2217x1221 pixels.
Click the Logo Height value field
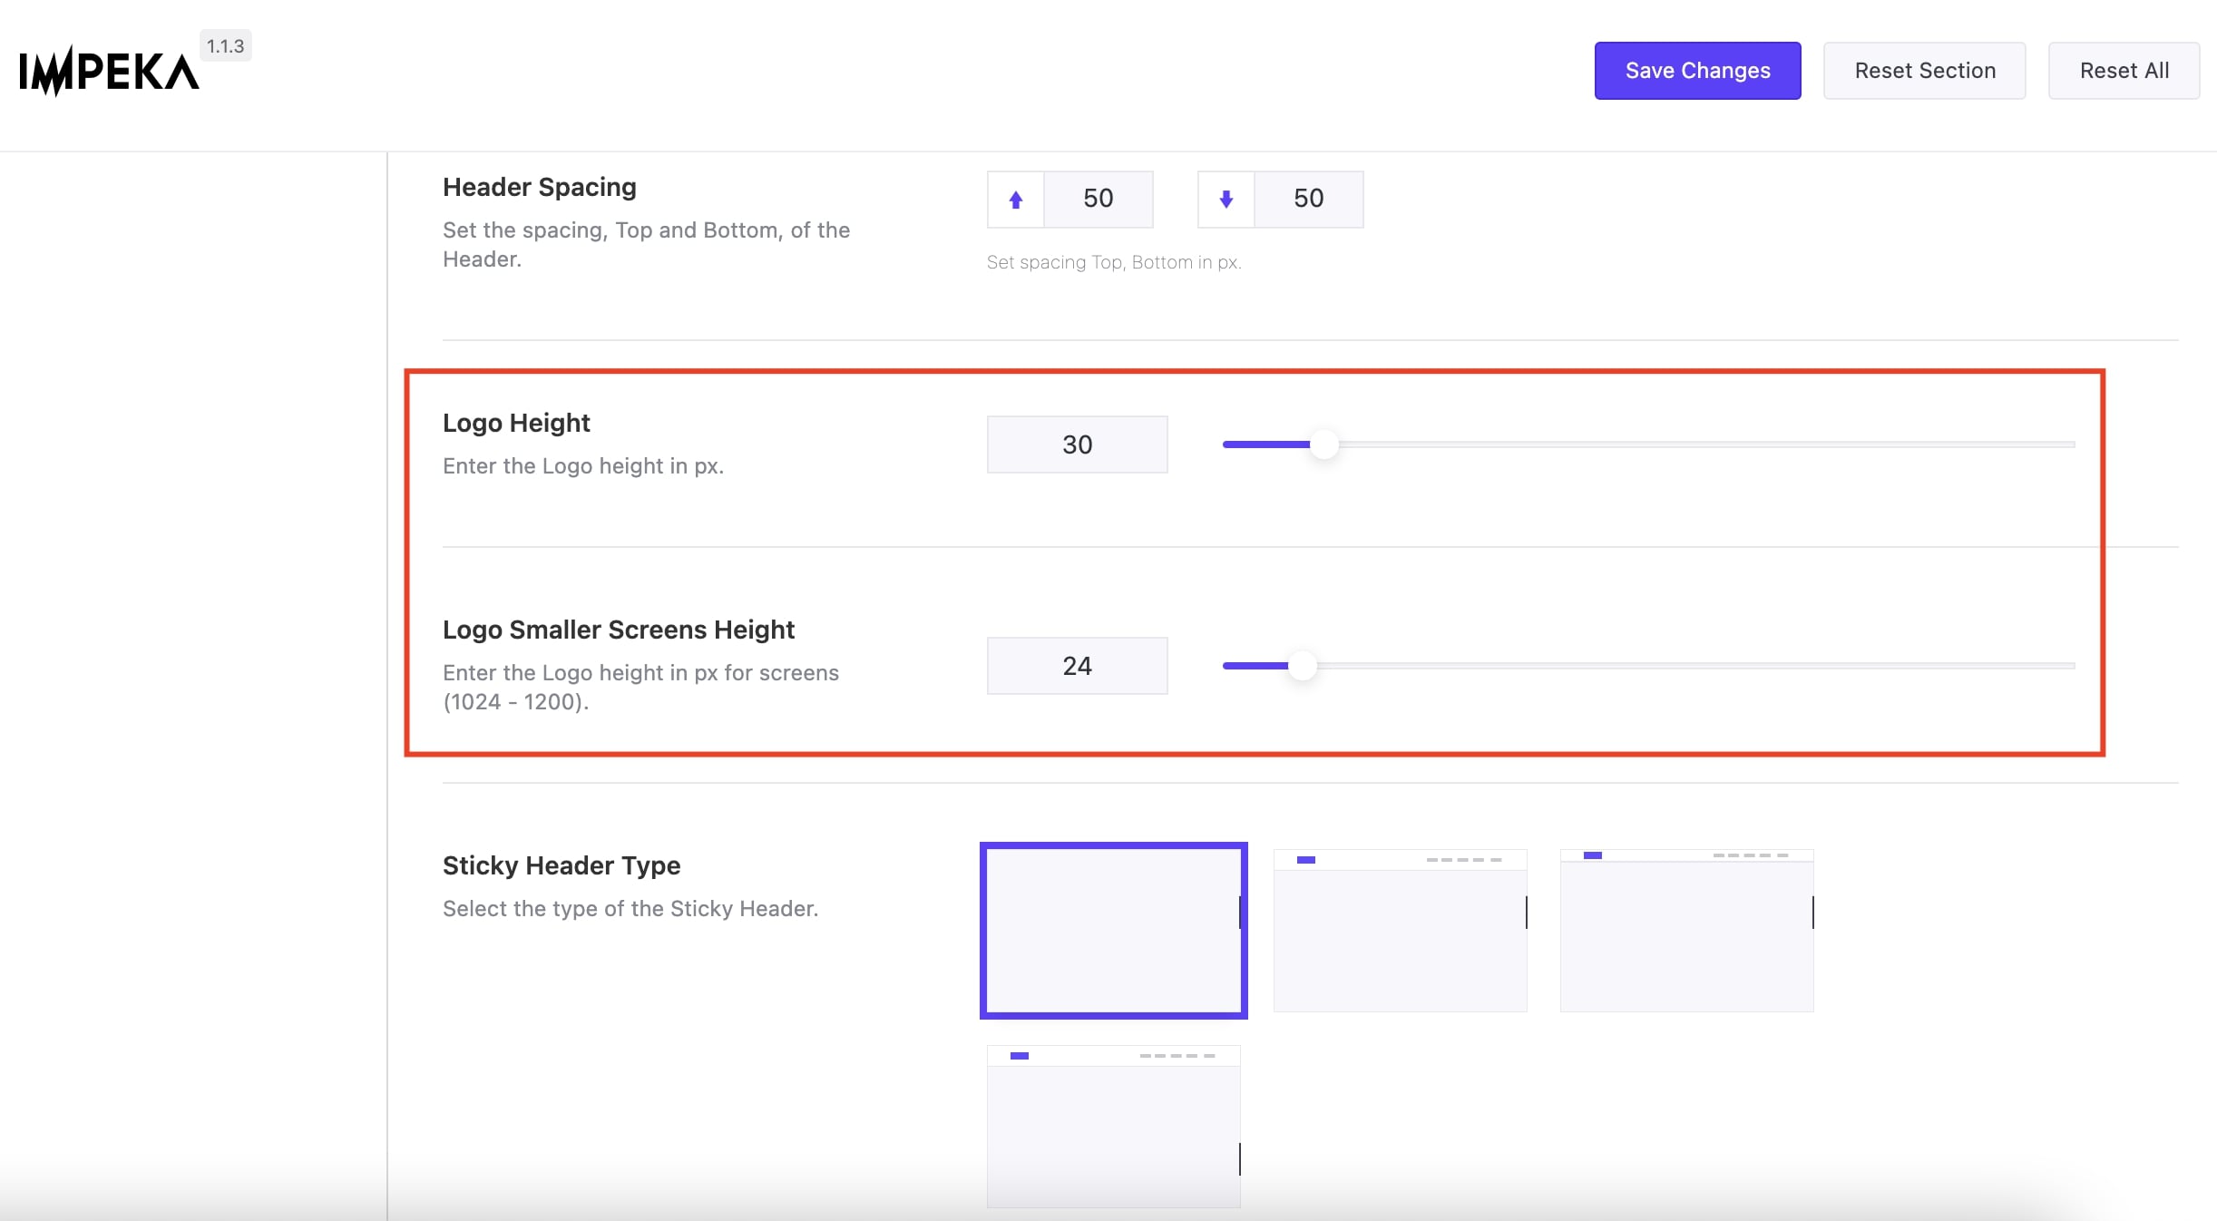pos(1077,444)
